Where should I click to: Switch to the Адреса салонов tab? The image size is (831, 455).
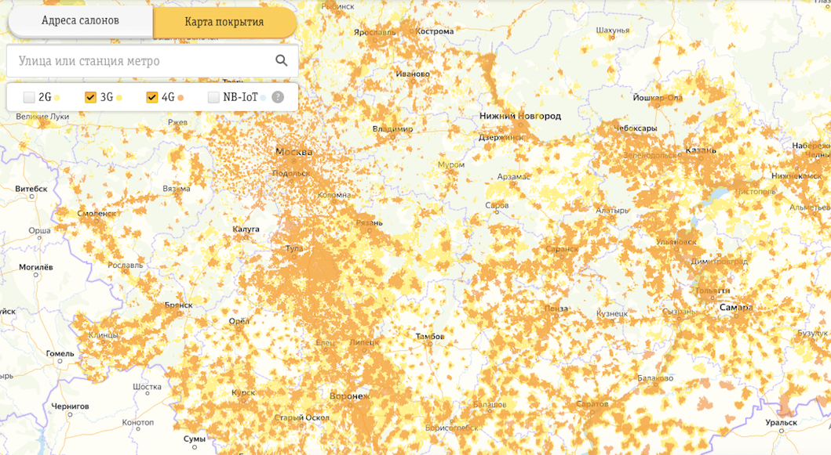tap(80, 21)
